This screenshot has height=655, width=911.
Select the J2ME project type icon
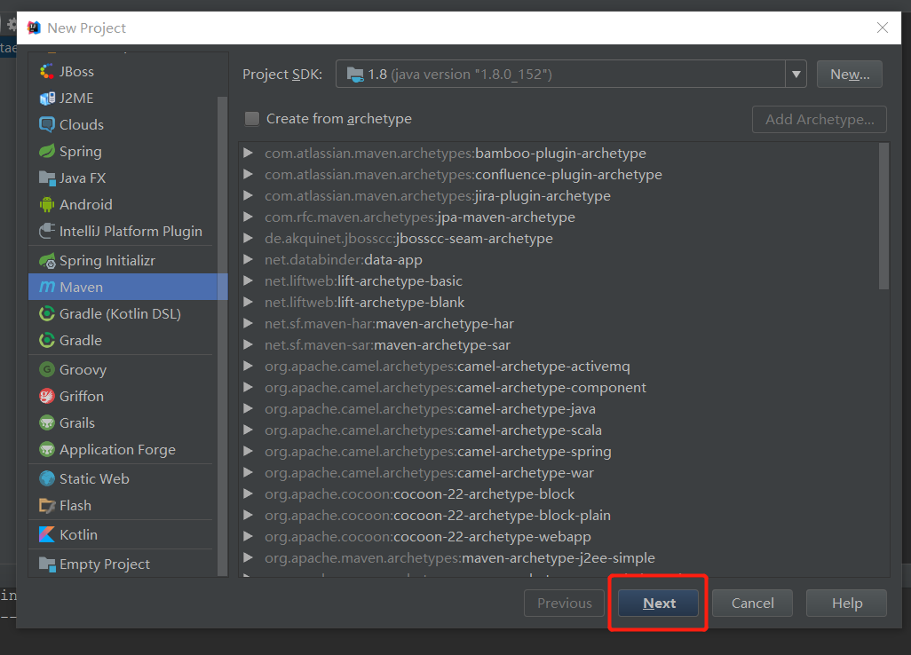46,99
